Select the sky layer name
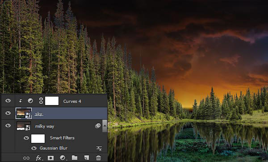 (39, 114)
